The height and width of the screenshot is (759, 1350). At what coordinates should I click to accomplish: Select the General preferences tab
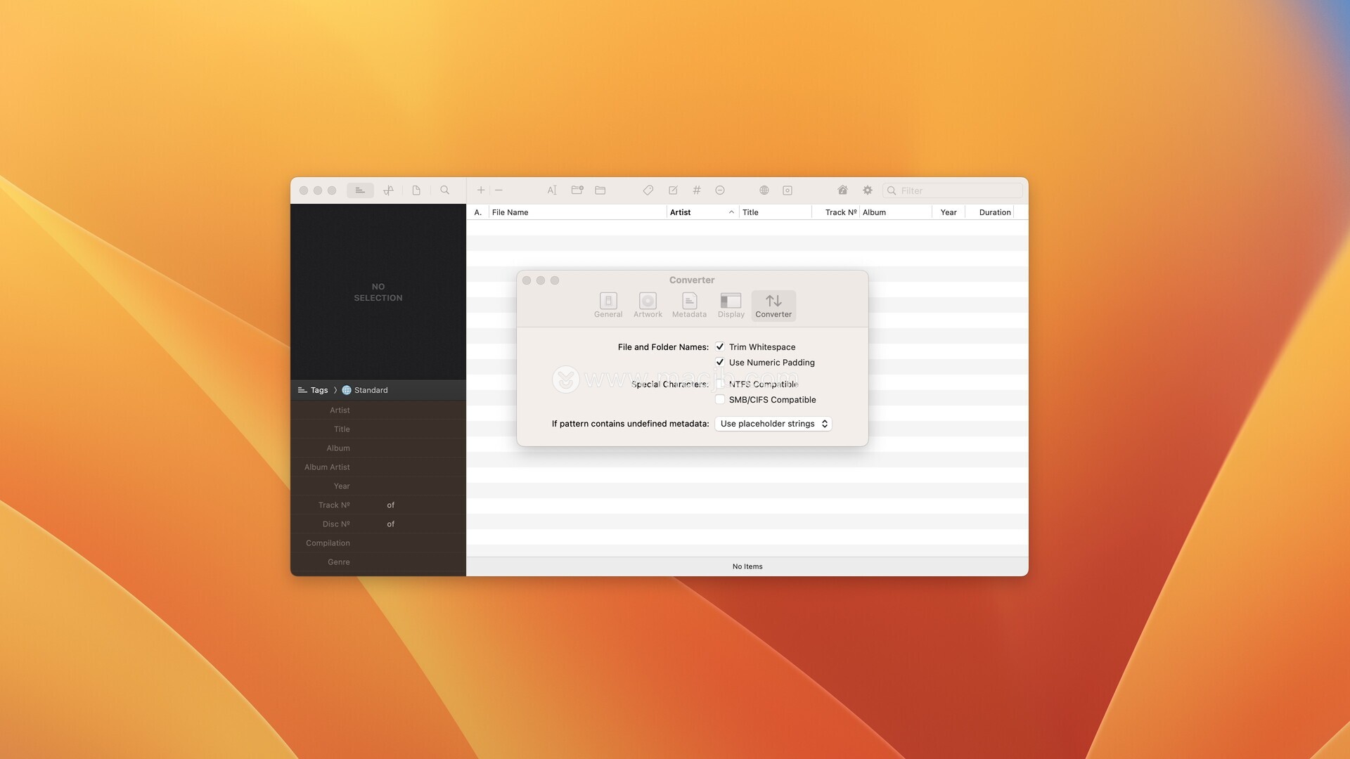tap(608, 306)
